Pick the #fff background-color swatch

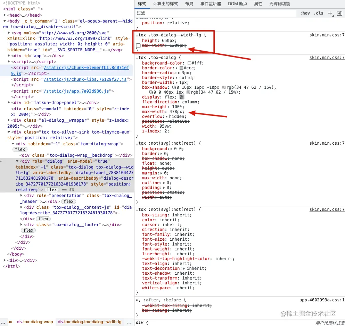click(189, 63)
